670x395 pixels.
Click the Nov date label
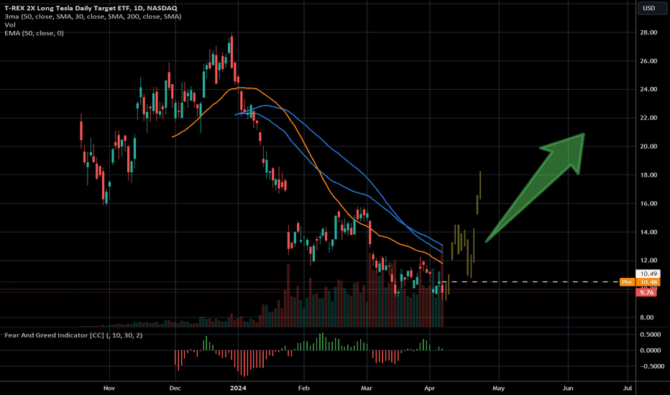pos(109,388)
